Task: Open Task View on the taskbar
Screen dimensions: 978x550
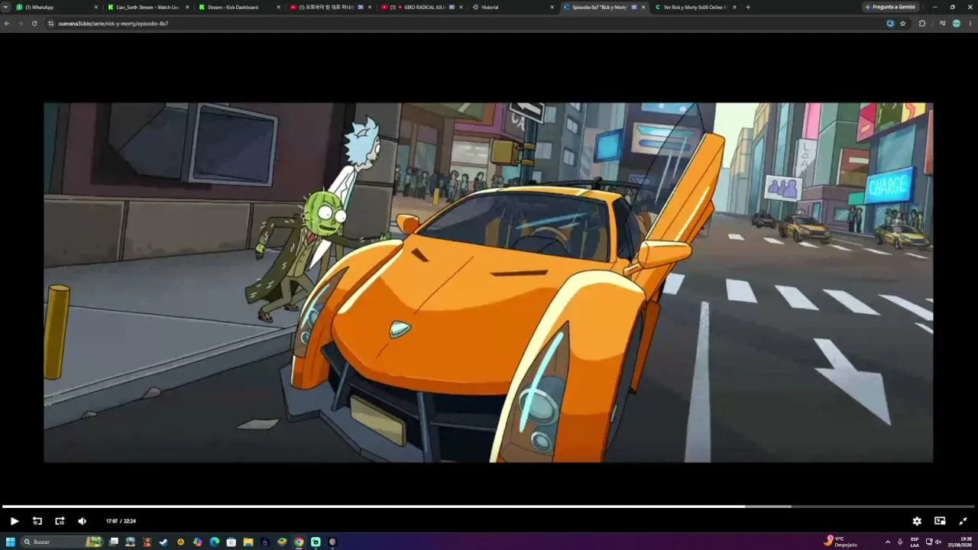Action: coord(114,542)
